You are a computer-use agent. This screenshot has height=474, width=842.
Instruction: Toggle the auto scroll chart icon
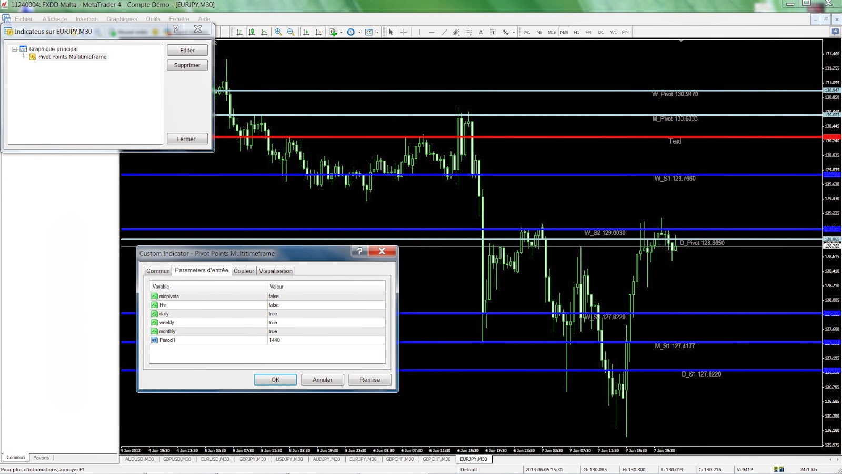(306, 32)
